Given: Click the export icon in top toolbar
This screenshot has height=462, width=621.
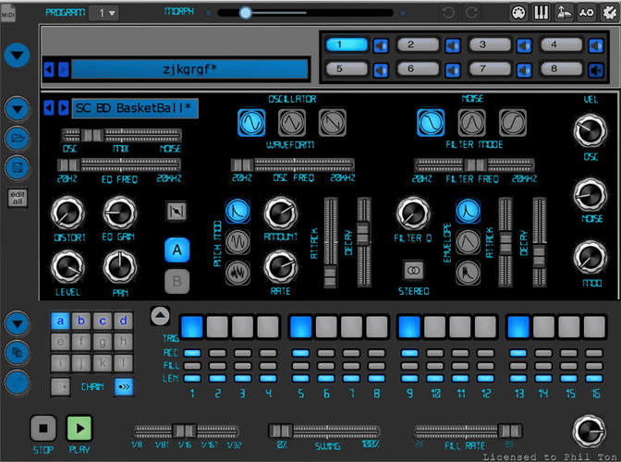Looking at the screenshot, I should click(564, 13).
